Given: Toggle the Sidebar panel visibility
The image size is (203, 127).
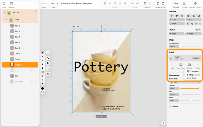Looking at the screenshot, I should coord(11,4).
